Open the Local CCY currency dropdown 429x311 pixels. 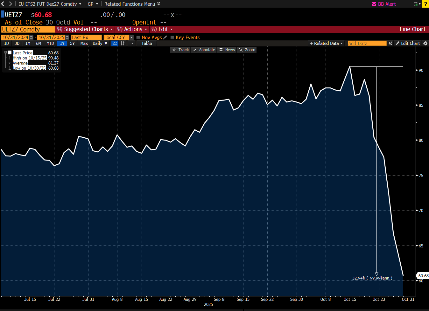(x=131, y=38)
